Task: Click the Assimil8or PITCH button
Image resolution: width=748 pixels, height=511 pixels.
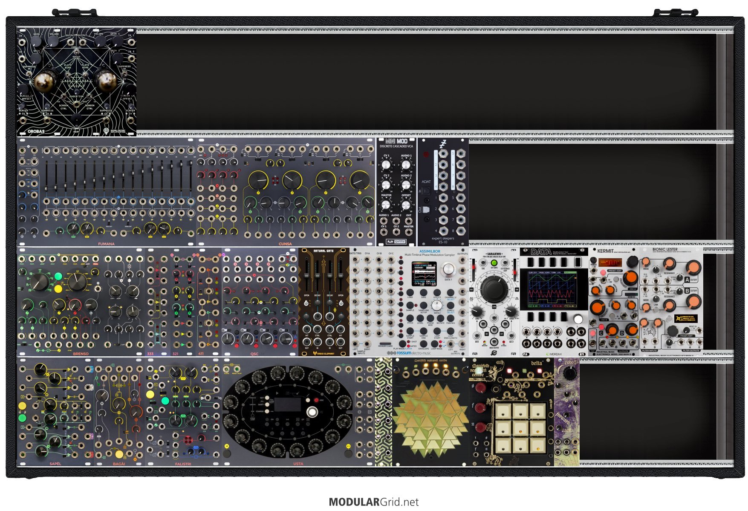Action: coord(410,318)
